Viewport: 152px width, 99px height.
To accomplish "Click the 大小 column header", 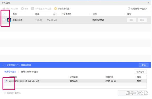I will [x=55, y=14].
